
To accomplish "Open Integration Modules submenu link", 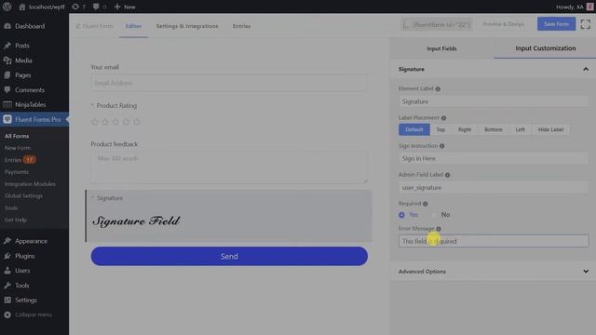I will click(30, 184).
